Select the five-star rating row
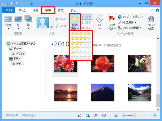162x121 pixels. click(x=81, y=34)
